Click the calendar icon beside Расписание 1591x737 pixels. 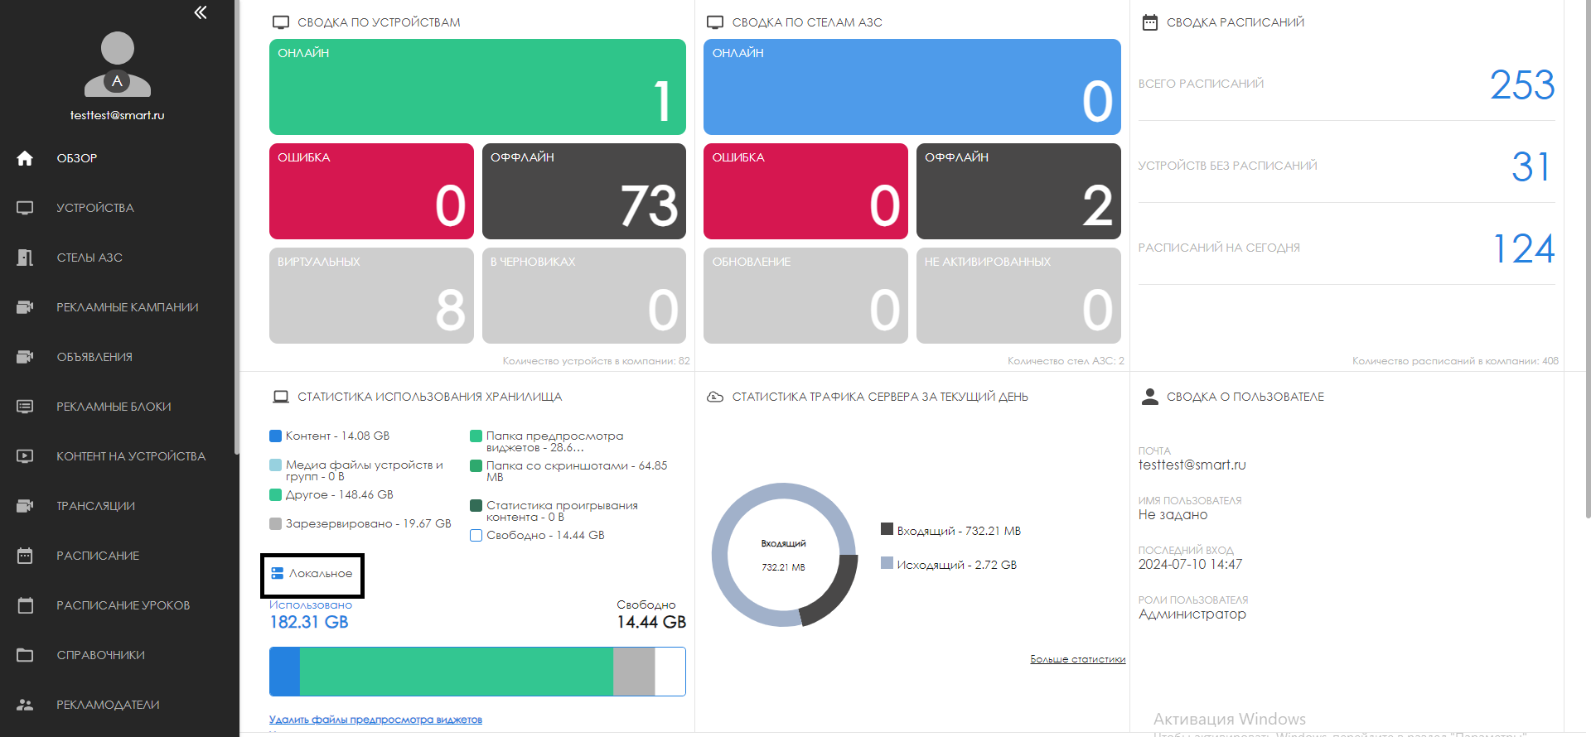[x=25, y=556]
